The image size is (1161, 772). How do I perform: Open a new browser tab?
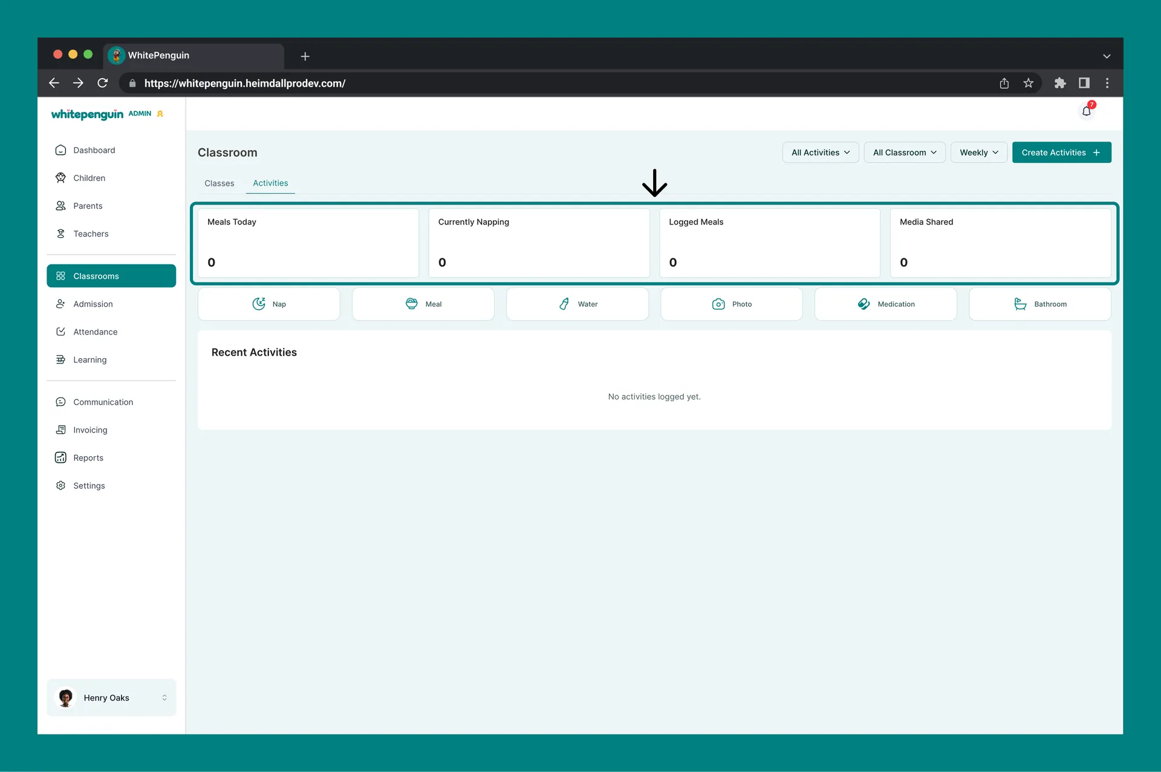(305, 56)
